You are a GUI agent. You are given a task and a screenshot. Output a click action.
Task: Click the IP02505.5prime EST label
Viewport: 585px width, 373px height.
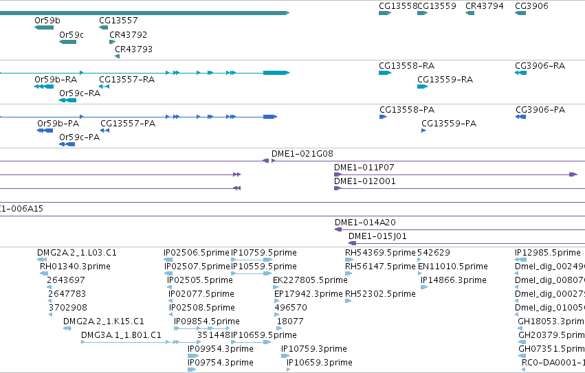click(x=200, y=280)
